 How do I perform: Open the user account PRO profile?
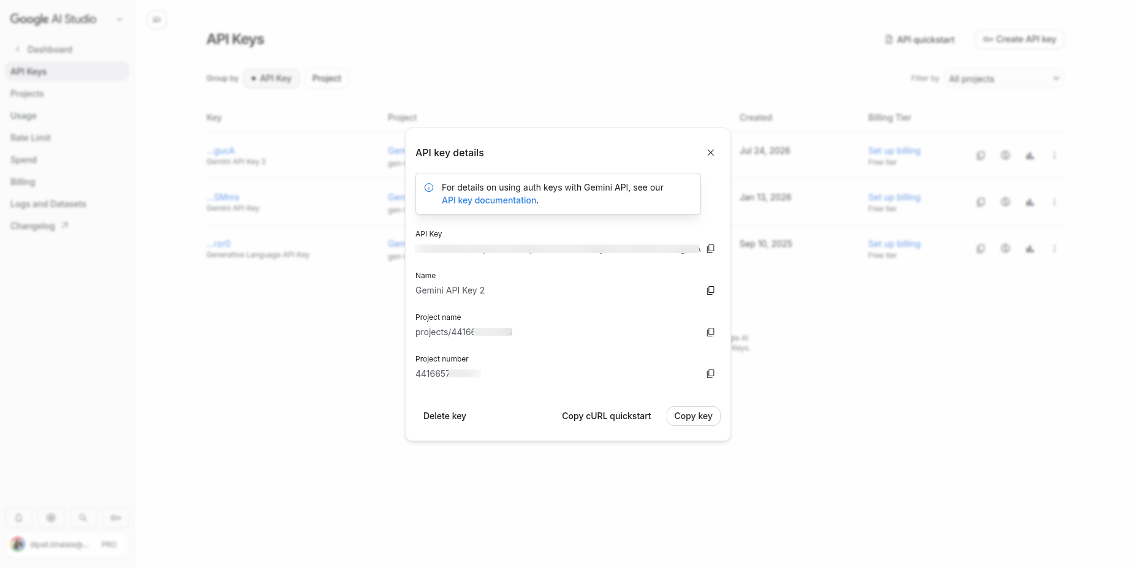point(67,544)
